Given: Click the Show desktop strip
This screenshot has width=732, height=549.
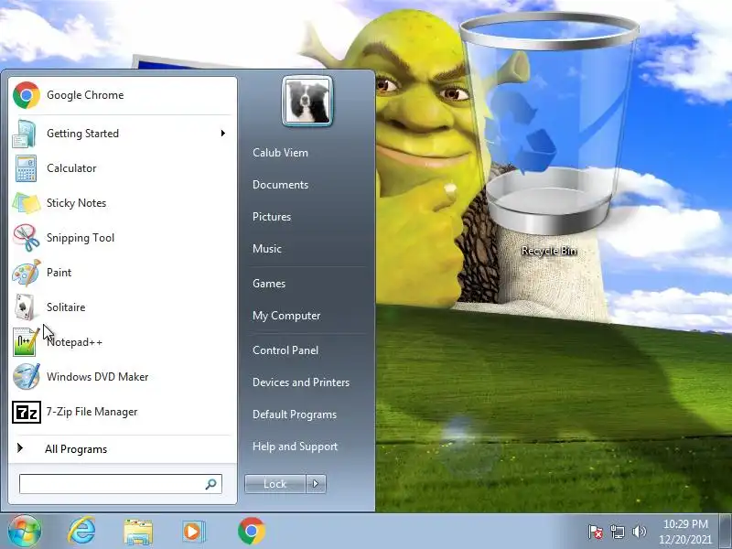Looking at the screenshot, I should coord(725,532).
